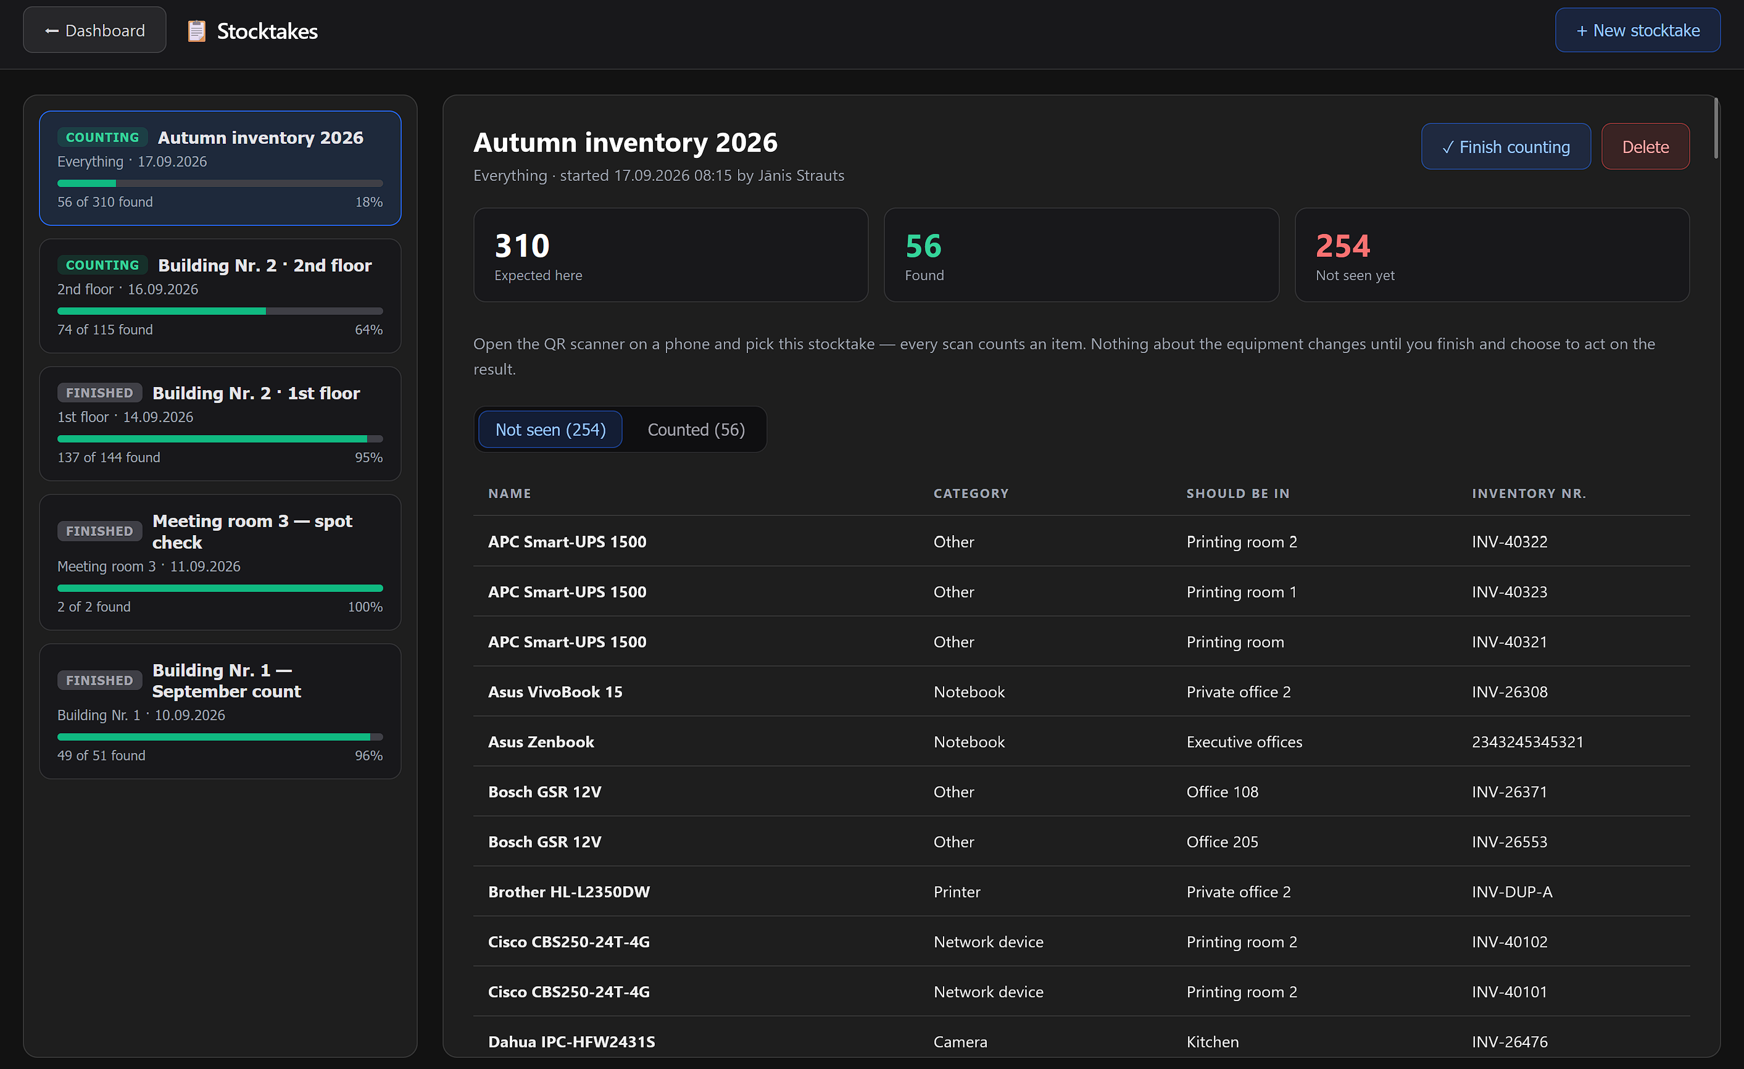Select Dahua IPC-HFW2431S row
Viewport: 1744px width, 1069px height.
coord(1081,1038)
